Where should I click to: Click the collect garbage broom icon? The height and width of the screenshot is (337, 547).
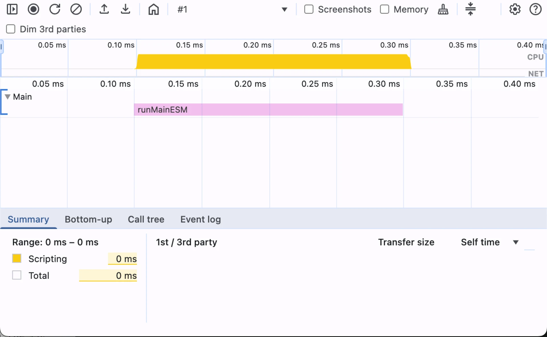443,9
